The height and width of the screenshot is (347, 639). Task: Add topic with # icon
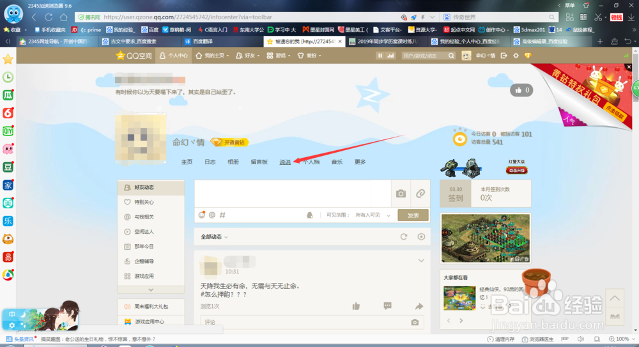(x=222, y=215)
